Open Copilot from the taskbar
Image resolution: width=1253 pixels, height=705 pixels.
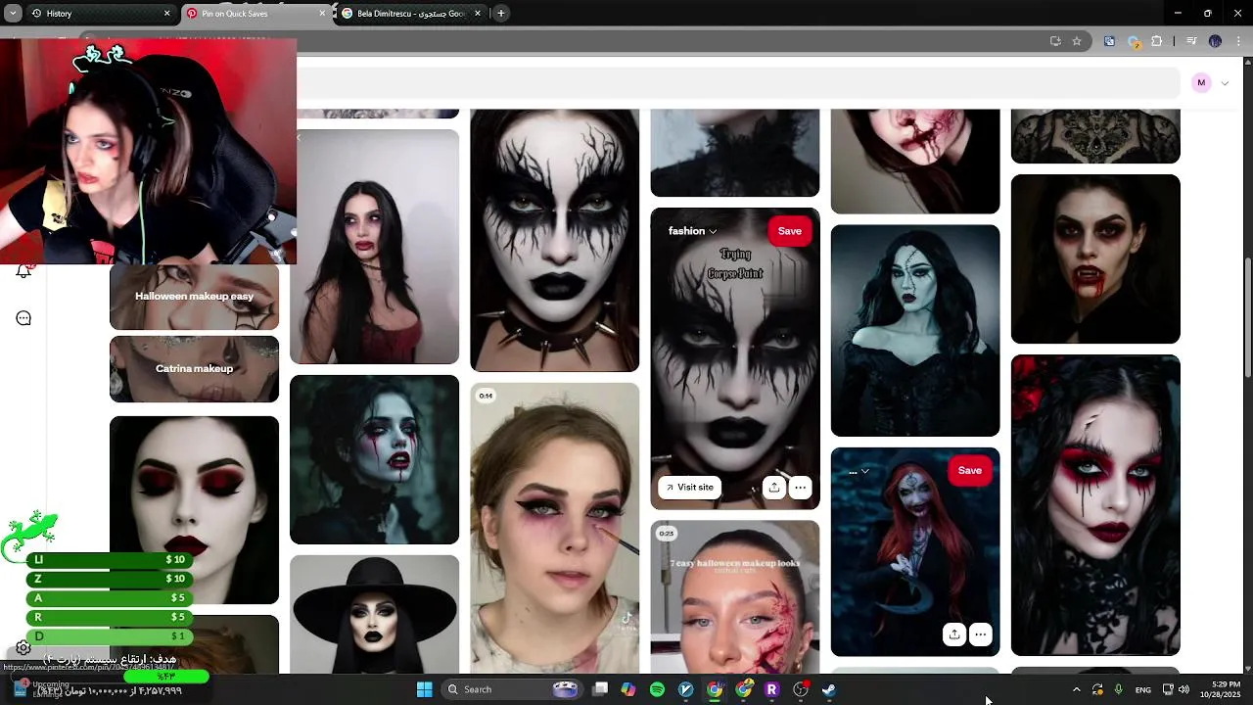point(628,689)
